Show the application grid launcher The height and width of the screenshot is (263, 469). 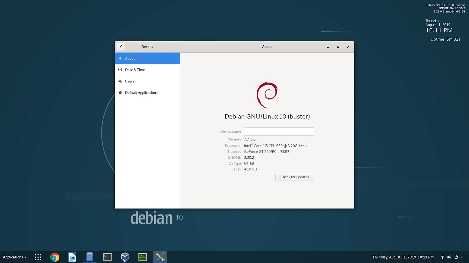[x=38, y=257]
